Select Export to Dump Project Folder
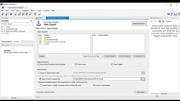The height and width of the screenshot is (101, 180). pos(39,73)
